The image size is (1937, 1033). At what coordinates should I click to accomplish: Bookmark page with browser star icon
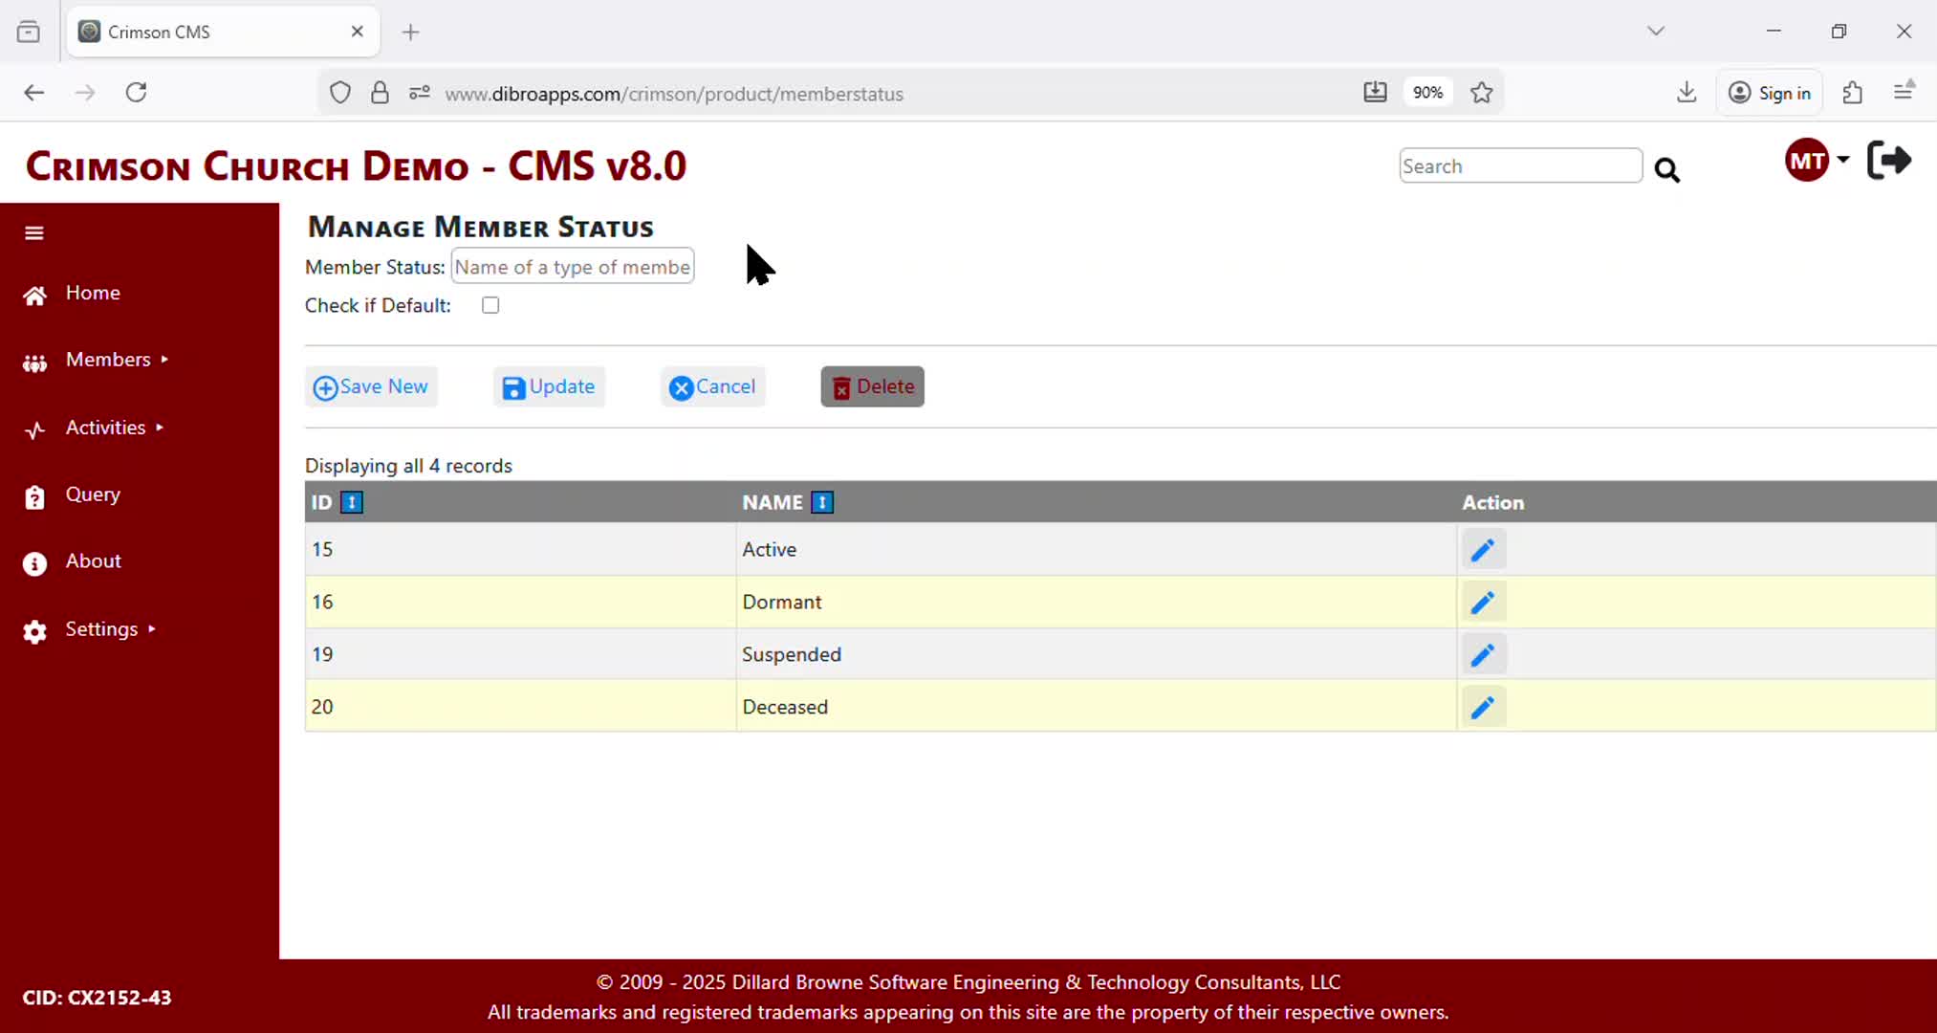point(1481,93)
